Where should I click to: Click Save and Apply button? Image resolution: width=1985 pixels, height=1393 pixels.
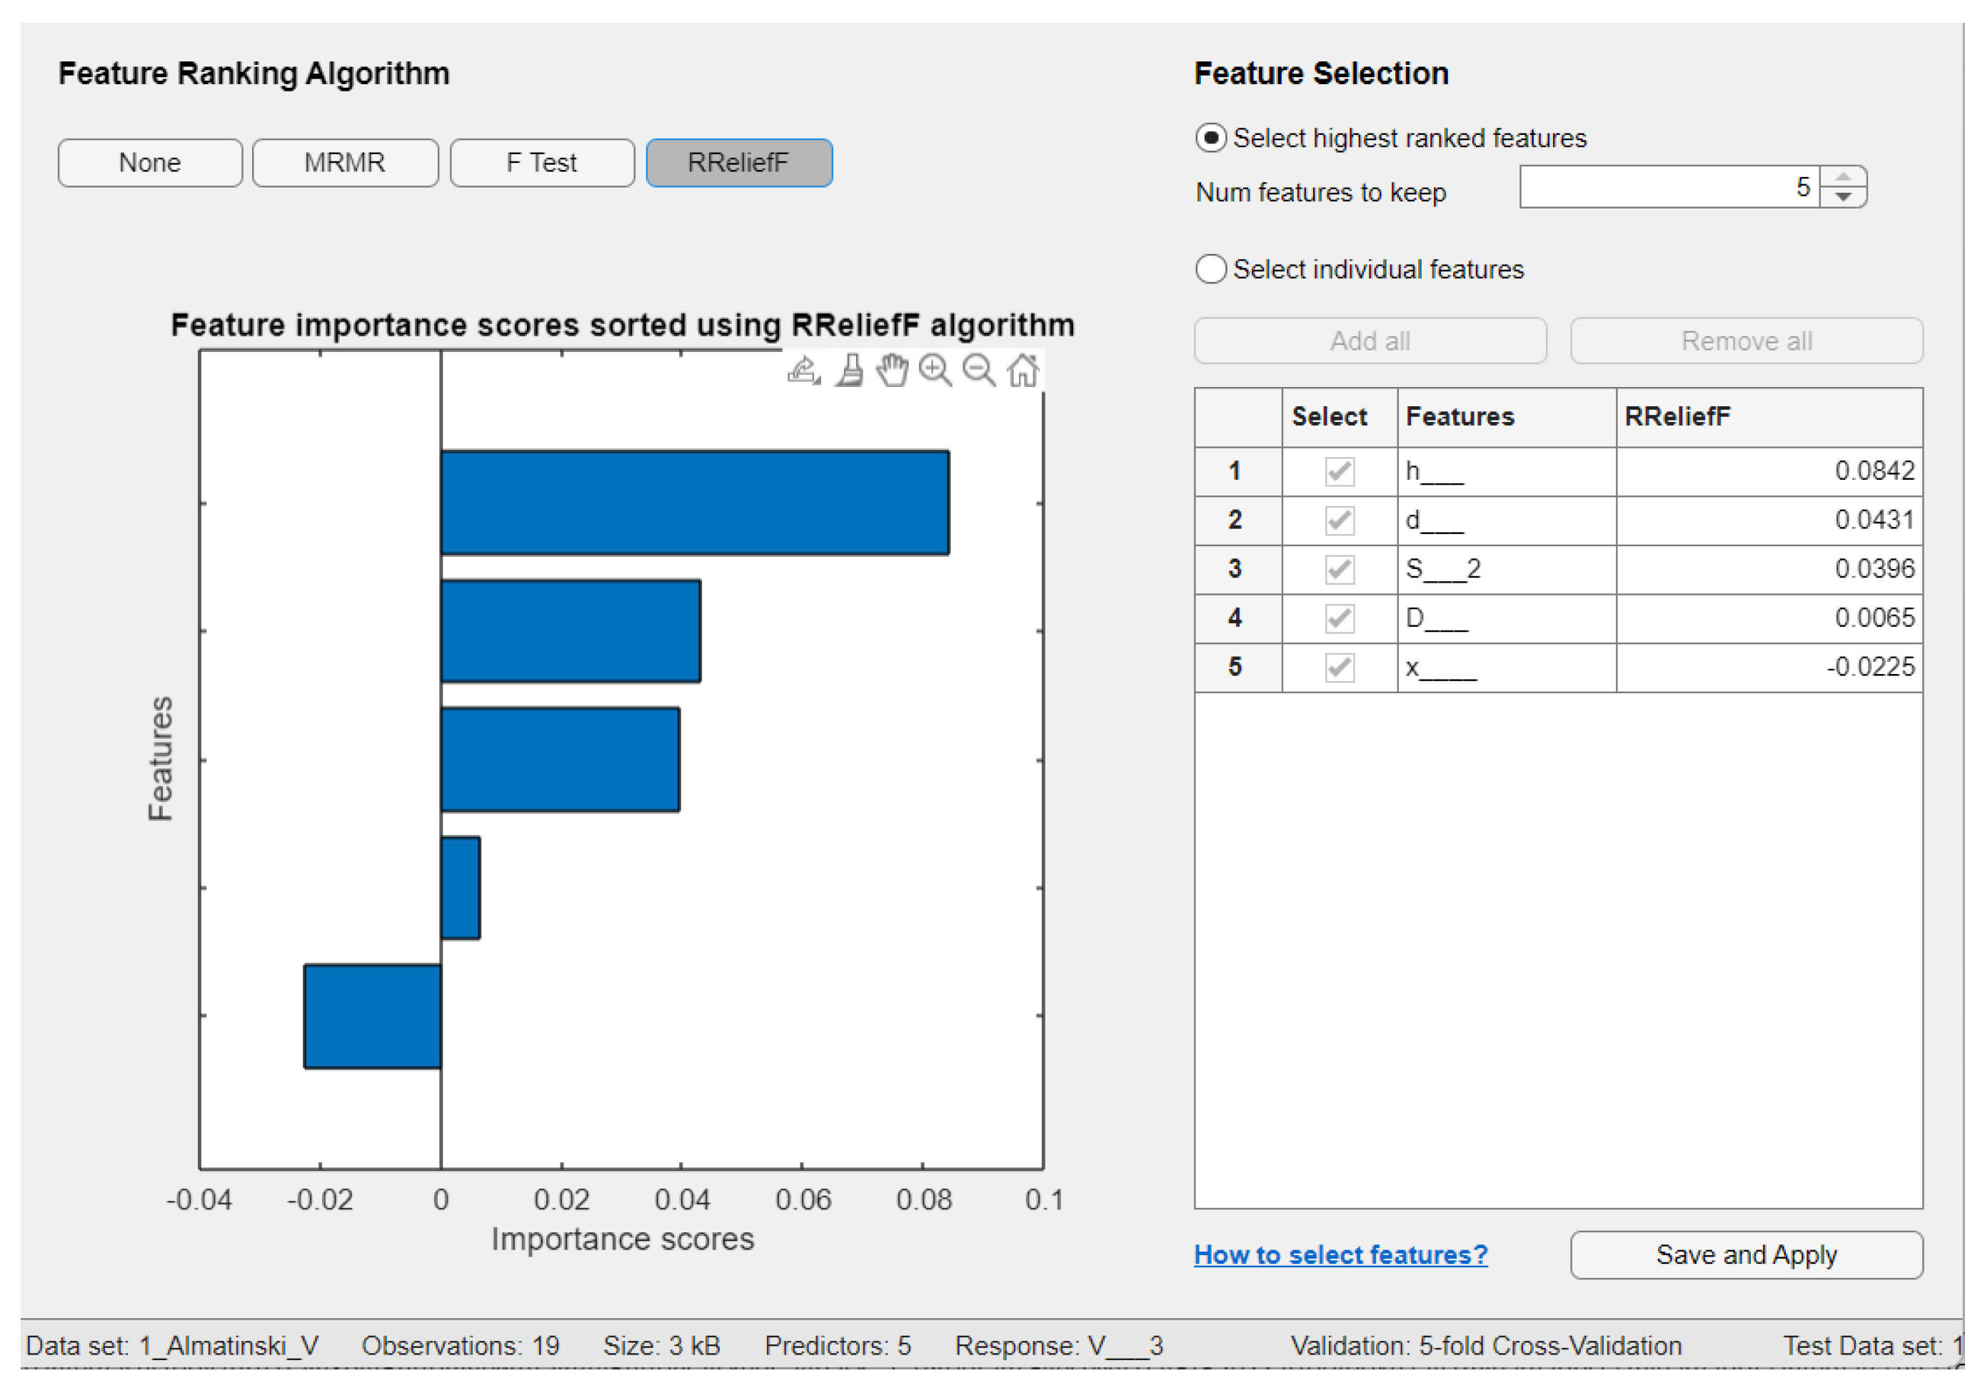pos(1747,1254)
